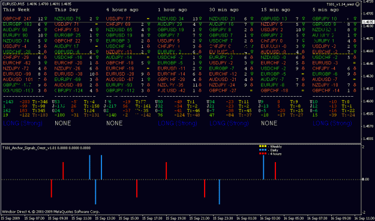Click the down arrow beside GBPJPY -112

coord(149,91)
